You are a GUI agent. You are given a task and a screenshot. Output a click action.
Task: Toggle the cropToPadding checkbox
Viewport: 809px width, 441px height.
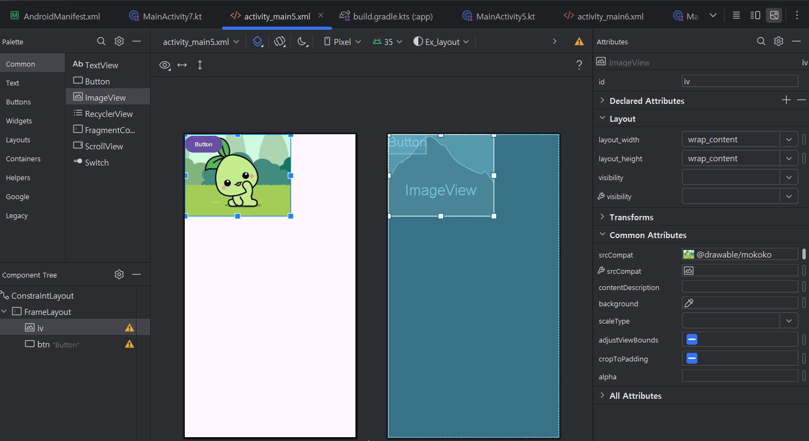point(692,359)
